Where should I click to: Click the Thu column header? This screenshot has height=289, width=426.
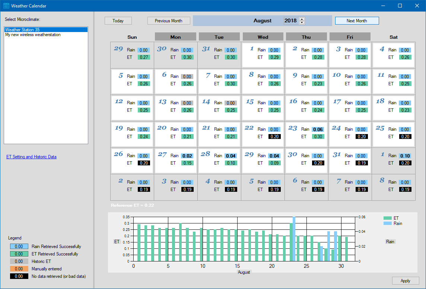[306, 37]
